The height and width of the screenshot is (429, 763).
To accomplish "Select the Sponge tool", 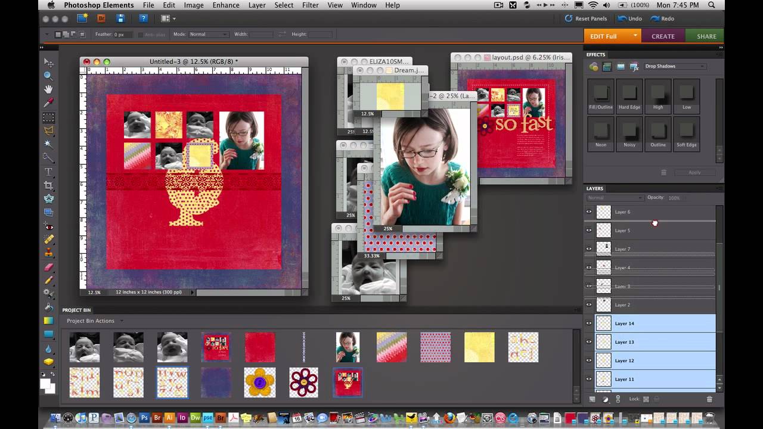I will [49, 362].
